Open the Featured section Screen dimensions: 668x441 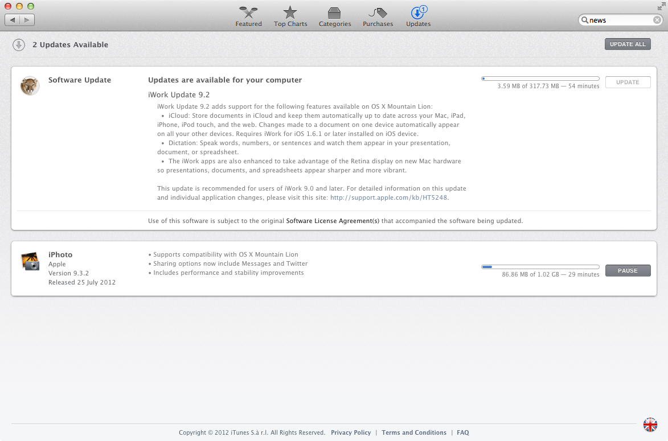(248, 17)
